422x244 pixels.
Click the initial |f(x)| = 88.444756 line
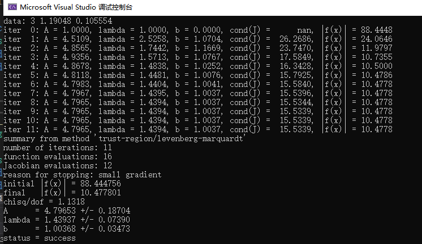(62, 184)
